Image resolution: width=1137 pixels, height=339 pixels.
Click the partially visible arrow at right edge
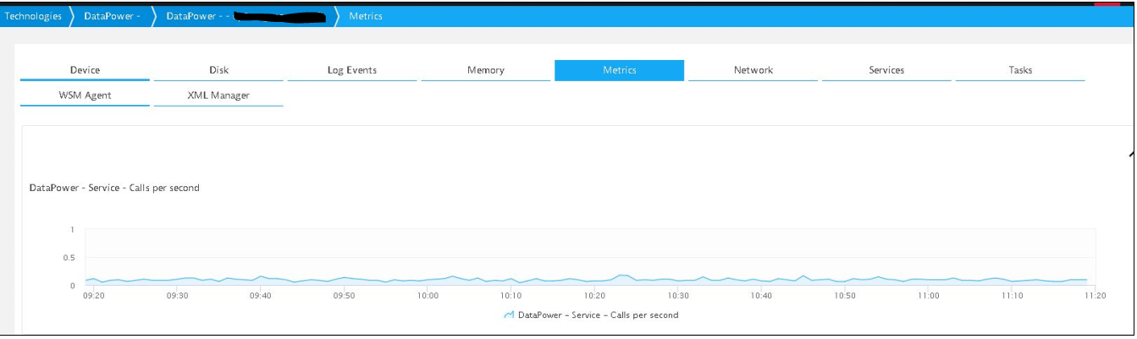1131,155
